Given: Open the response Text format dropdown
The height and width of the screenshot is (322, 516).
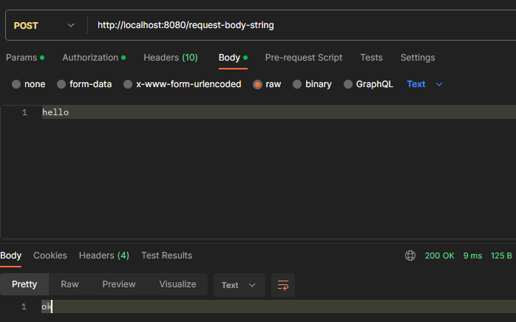Looking at the screenshot, I should point(240,285).
